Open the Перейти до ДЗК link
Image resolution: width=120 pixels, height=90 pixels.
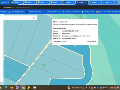tap(60, 41)
